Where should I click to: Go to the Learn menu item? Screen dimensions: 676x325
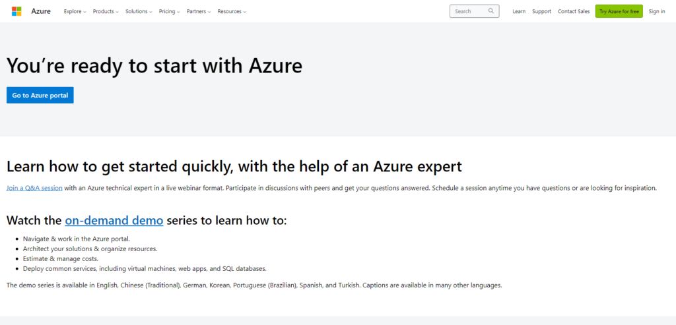[x=519, y=11]
